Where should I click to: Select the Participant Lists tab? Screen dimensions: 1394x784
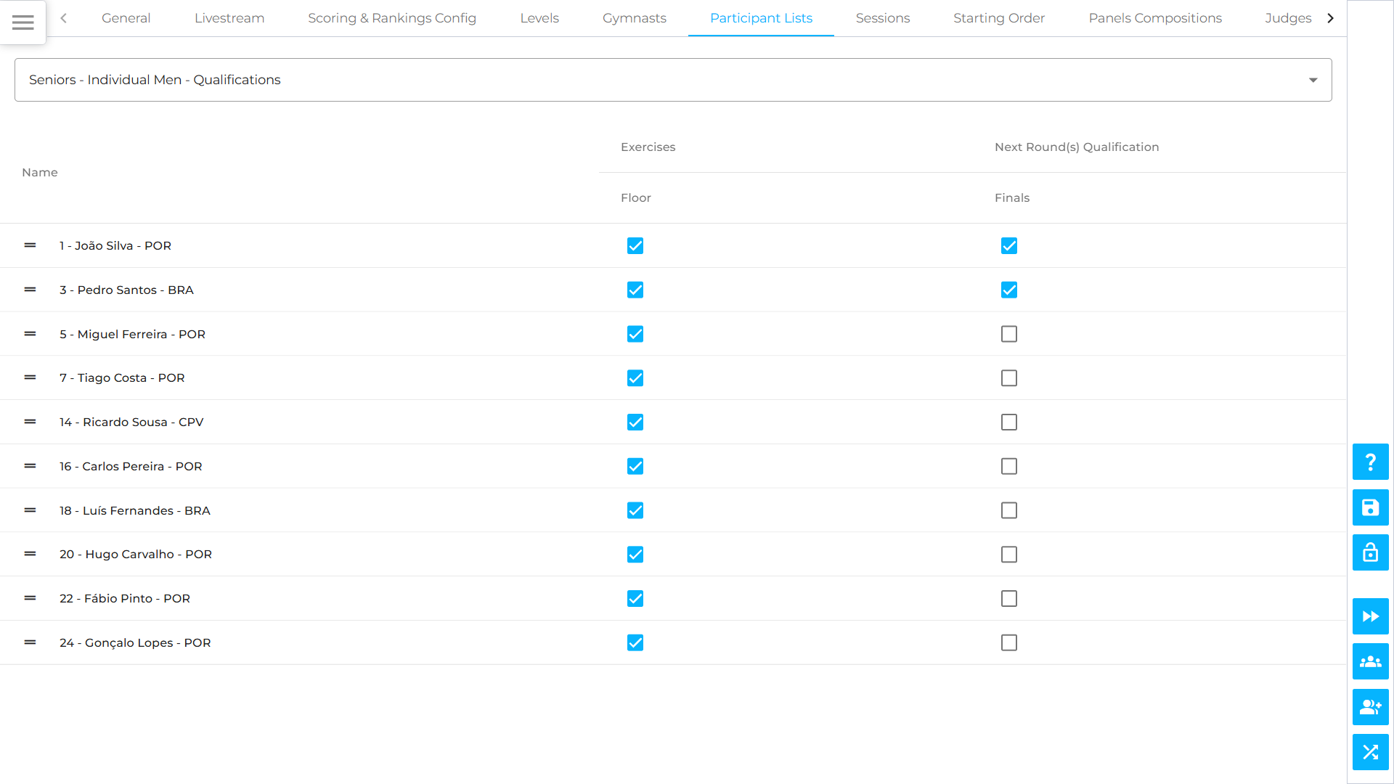761,18
